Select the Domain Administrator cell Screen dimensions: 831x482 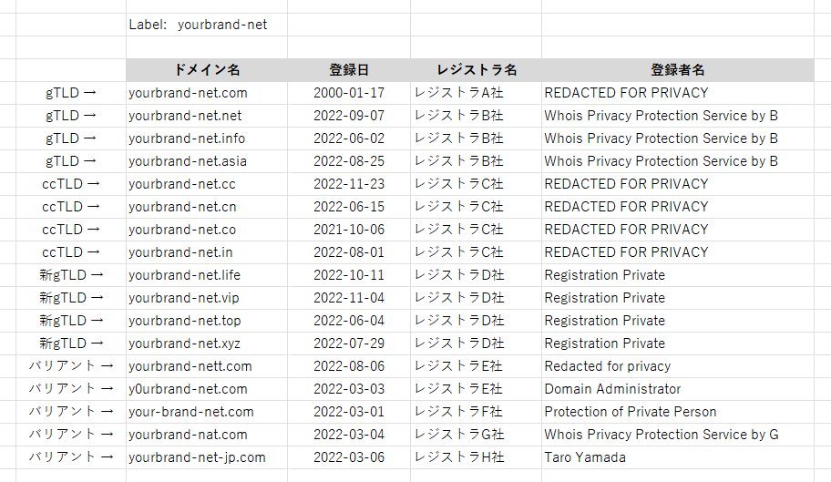678,389
